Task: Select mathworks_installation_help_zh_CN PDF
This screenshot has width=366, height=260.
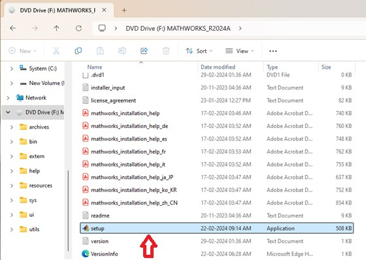Action: [216, 203]
